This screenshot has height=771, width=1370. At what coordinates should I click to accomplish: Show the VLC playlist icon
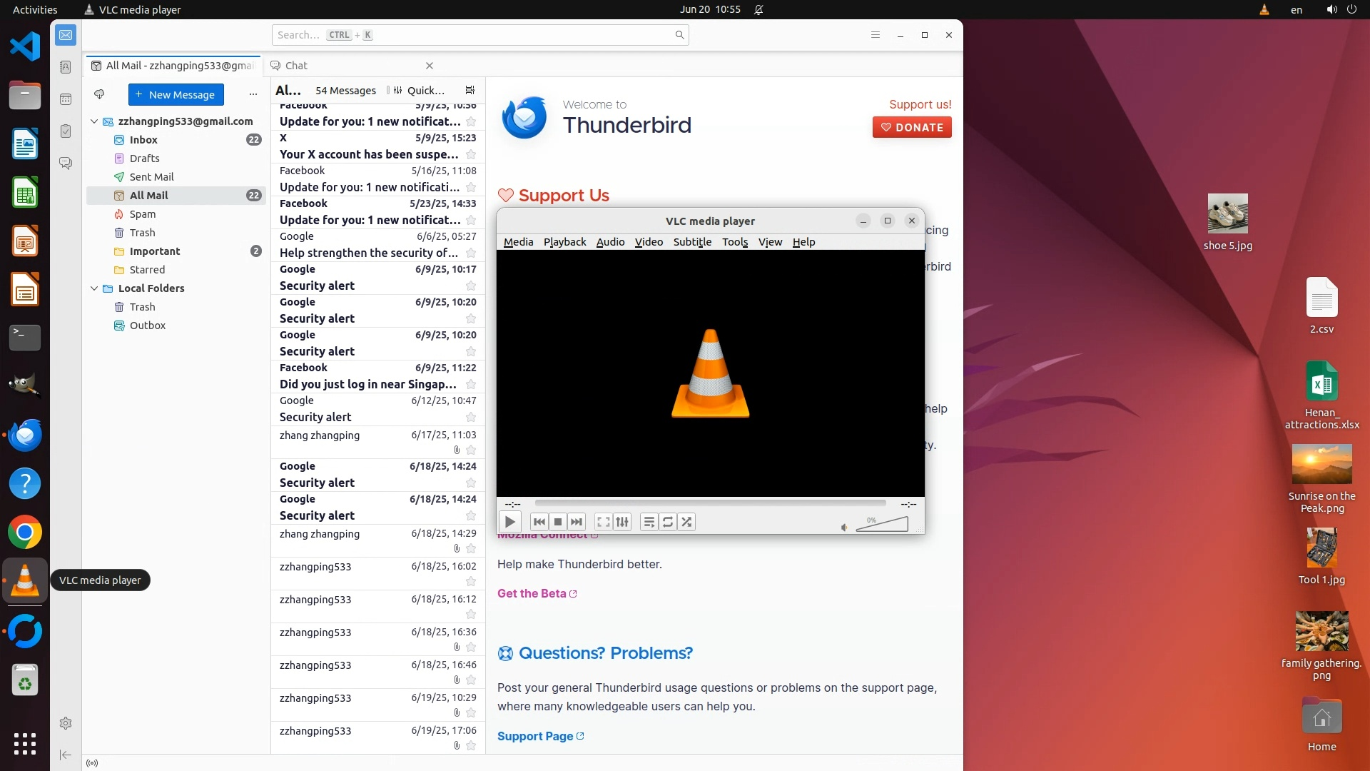(649, 522)
